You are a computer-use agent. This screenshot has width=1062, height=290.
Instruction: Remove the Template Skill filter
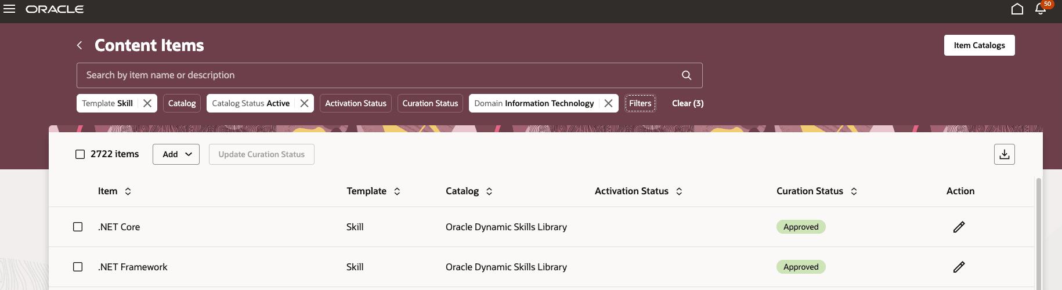coord(147,103)
